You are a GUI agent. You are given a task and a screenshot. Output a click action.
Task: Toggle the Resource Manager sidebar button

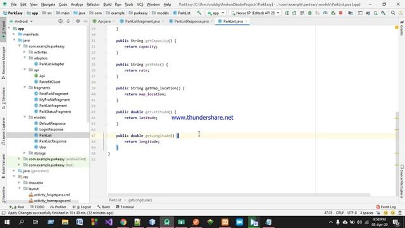click(3, 63)
